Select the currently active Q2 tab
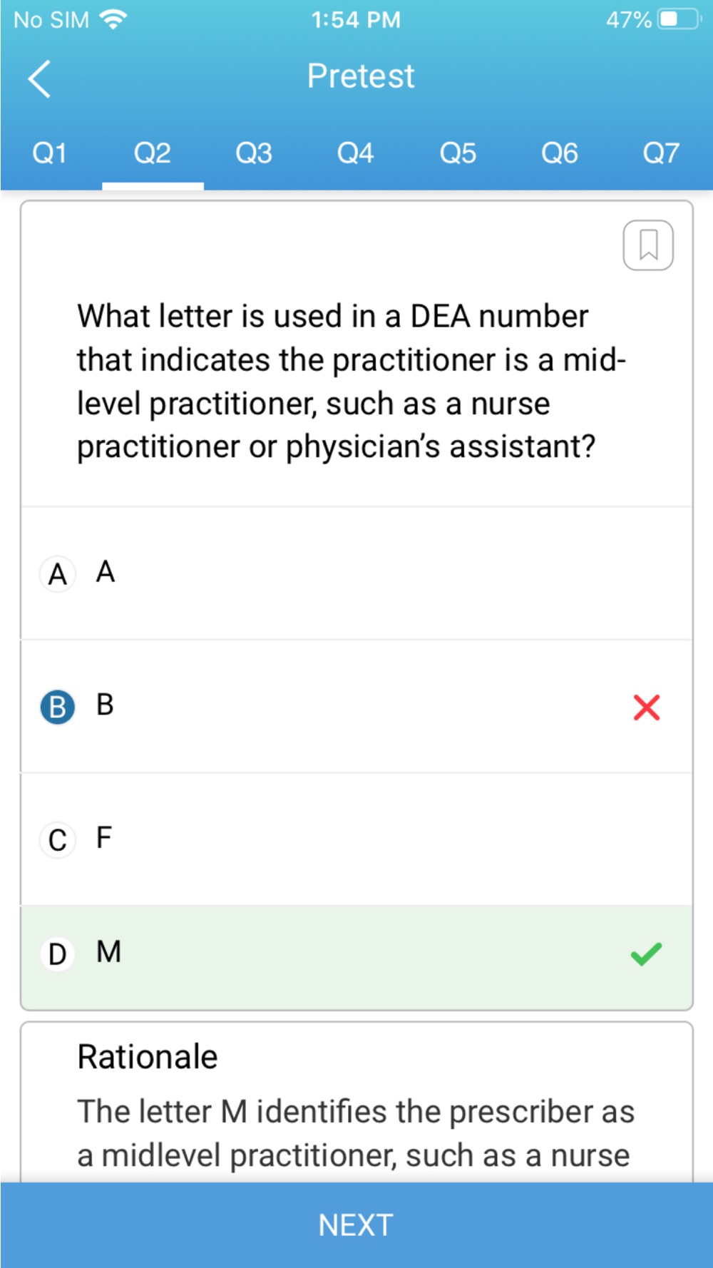This screenshot has width=713, height=1268. pyautogui.click(x=153, y=153)
